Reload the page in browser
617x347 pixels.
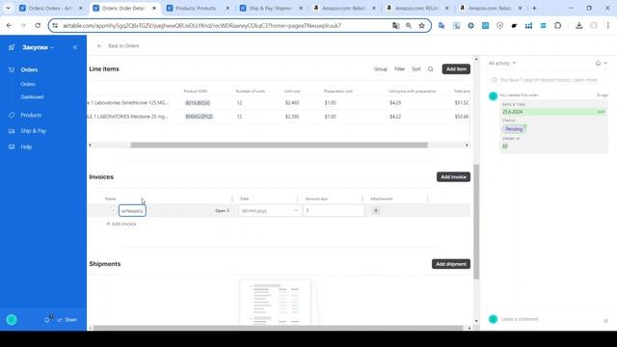click(38, 26)
